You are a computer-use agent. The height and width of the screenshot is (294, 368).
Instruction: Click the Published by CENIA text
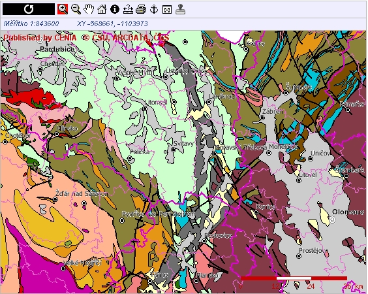40,38
